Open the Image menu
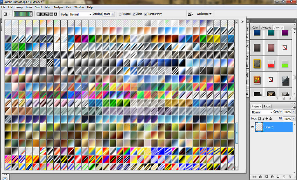 click(19, 7)
